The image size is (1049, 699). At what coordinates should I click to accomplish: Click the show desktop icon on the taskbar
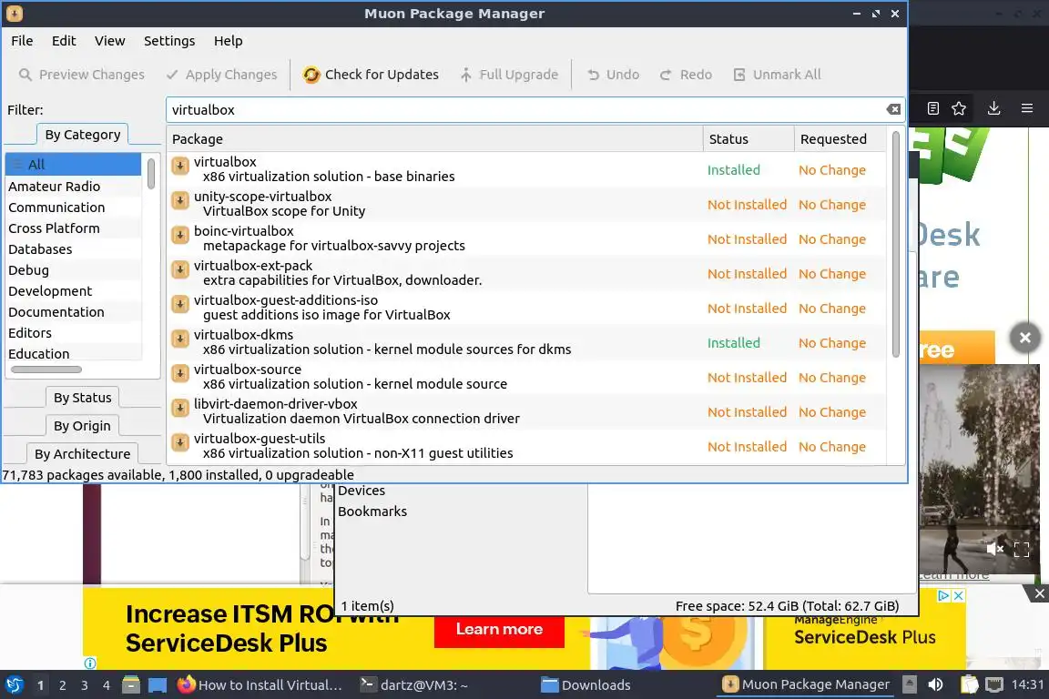pyautogui.click(x=158, y=684)
